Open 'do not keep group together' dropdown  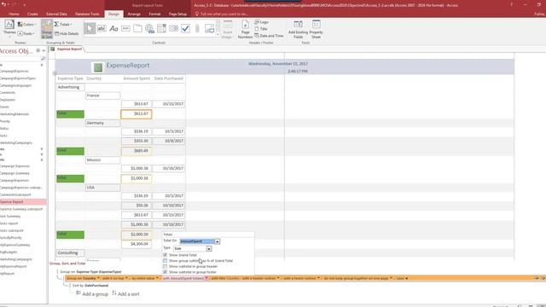(391, 278)
